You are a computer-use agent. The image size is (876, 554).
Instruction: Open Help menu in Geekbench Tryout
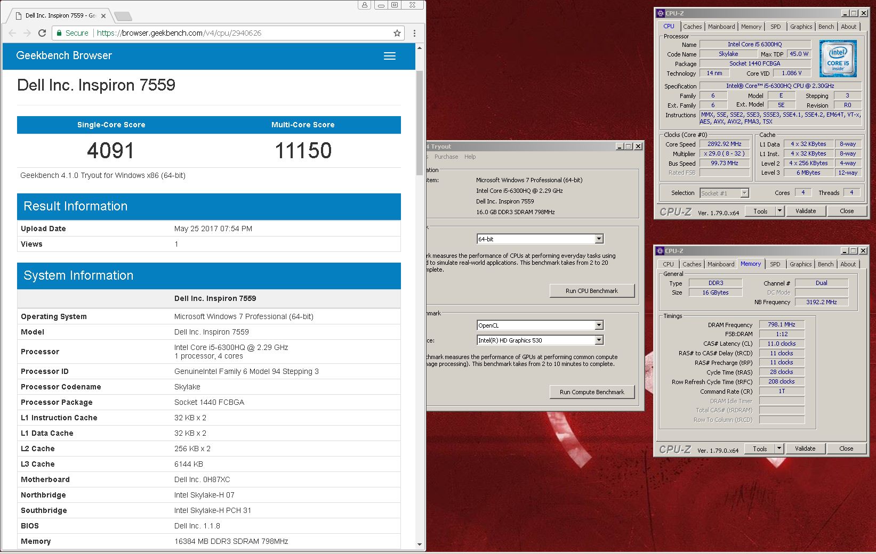[470, 157]
